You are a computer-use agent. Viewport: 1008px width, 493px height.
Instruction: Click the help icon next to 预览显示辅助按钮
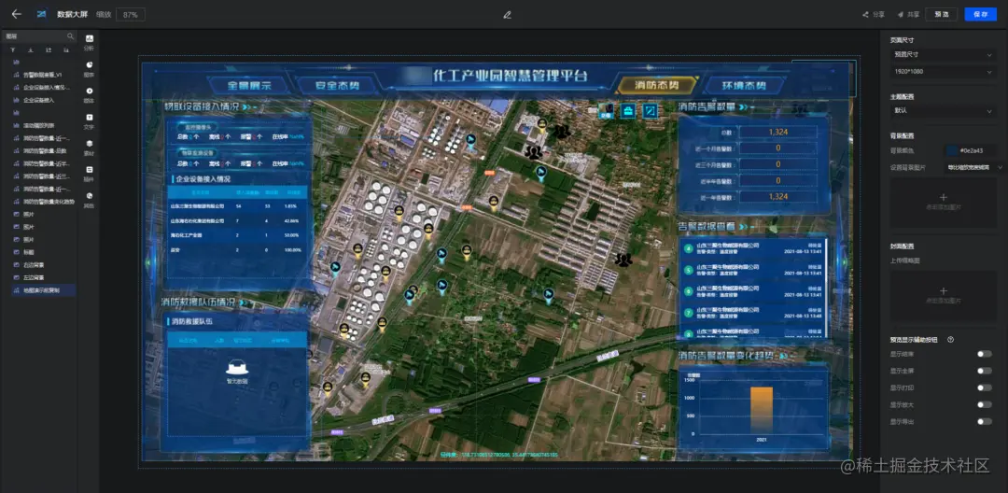(950, 339)
